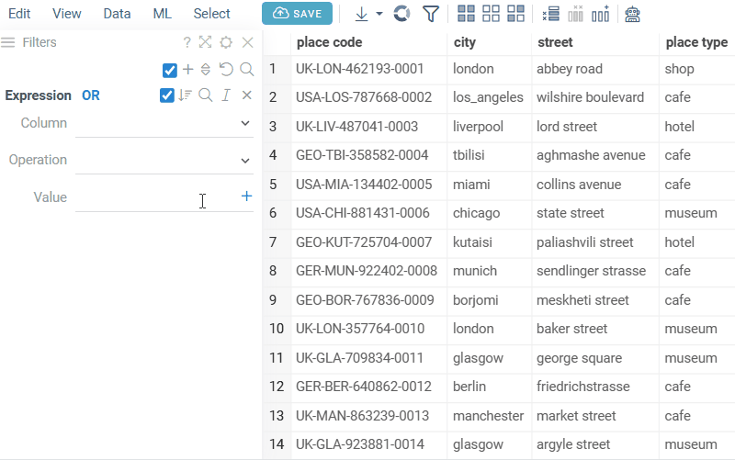Open Filters panel settings gear
This screenshot has width=735, height=460.
[226, 42]
